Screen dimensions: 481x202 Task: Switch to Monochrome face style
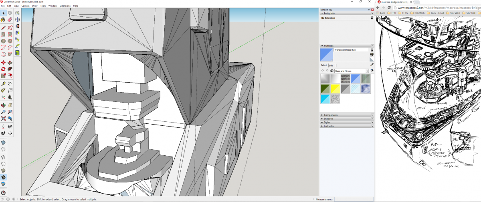click(x=4, y=184)
